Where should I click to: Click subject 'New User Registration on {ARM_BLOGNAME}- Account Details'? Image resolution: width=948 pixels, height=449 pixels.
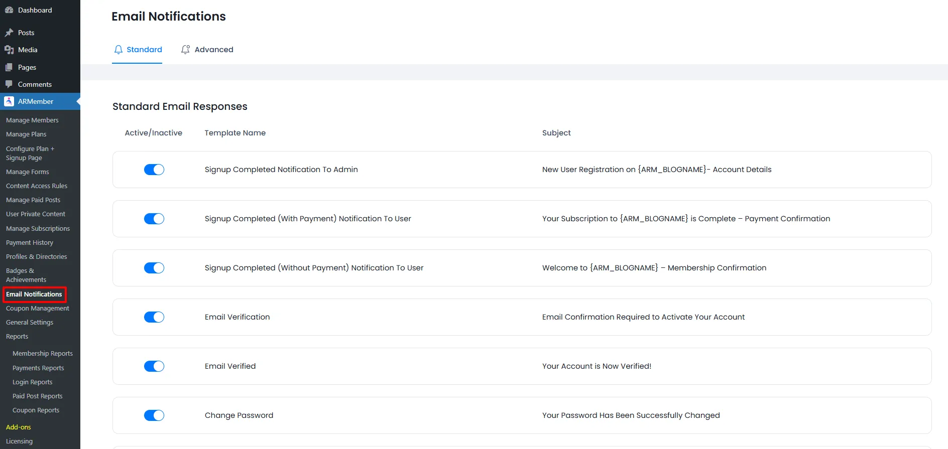point(657,170)
